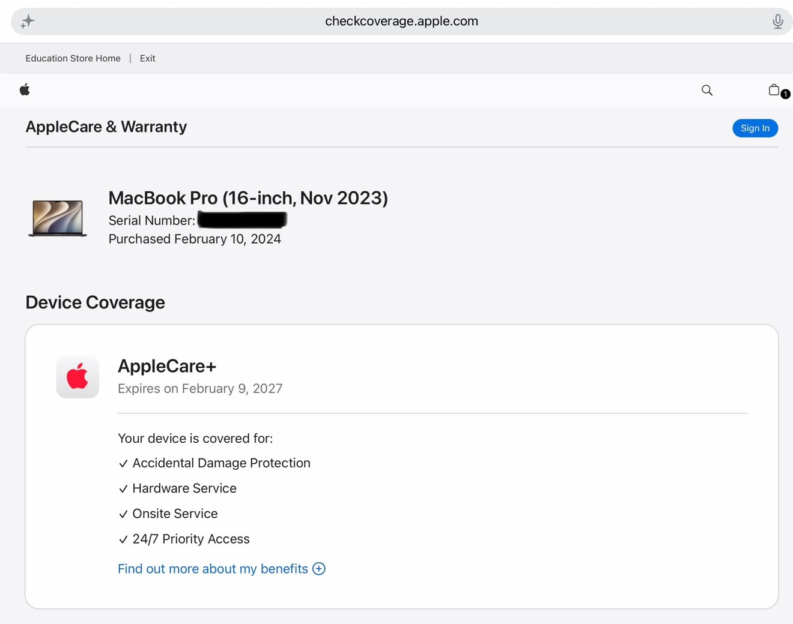
Task: Click Your device is covered for text
Action: tap(195, 439)
